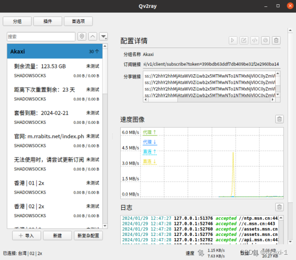Select the 官网: m.rrabits.net entry
The width and height of the screenshot is (296, 260).
pyautogui.click(x=54, y=141)
